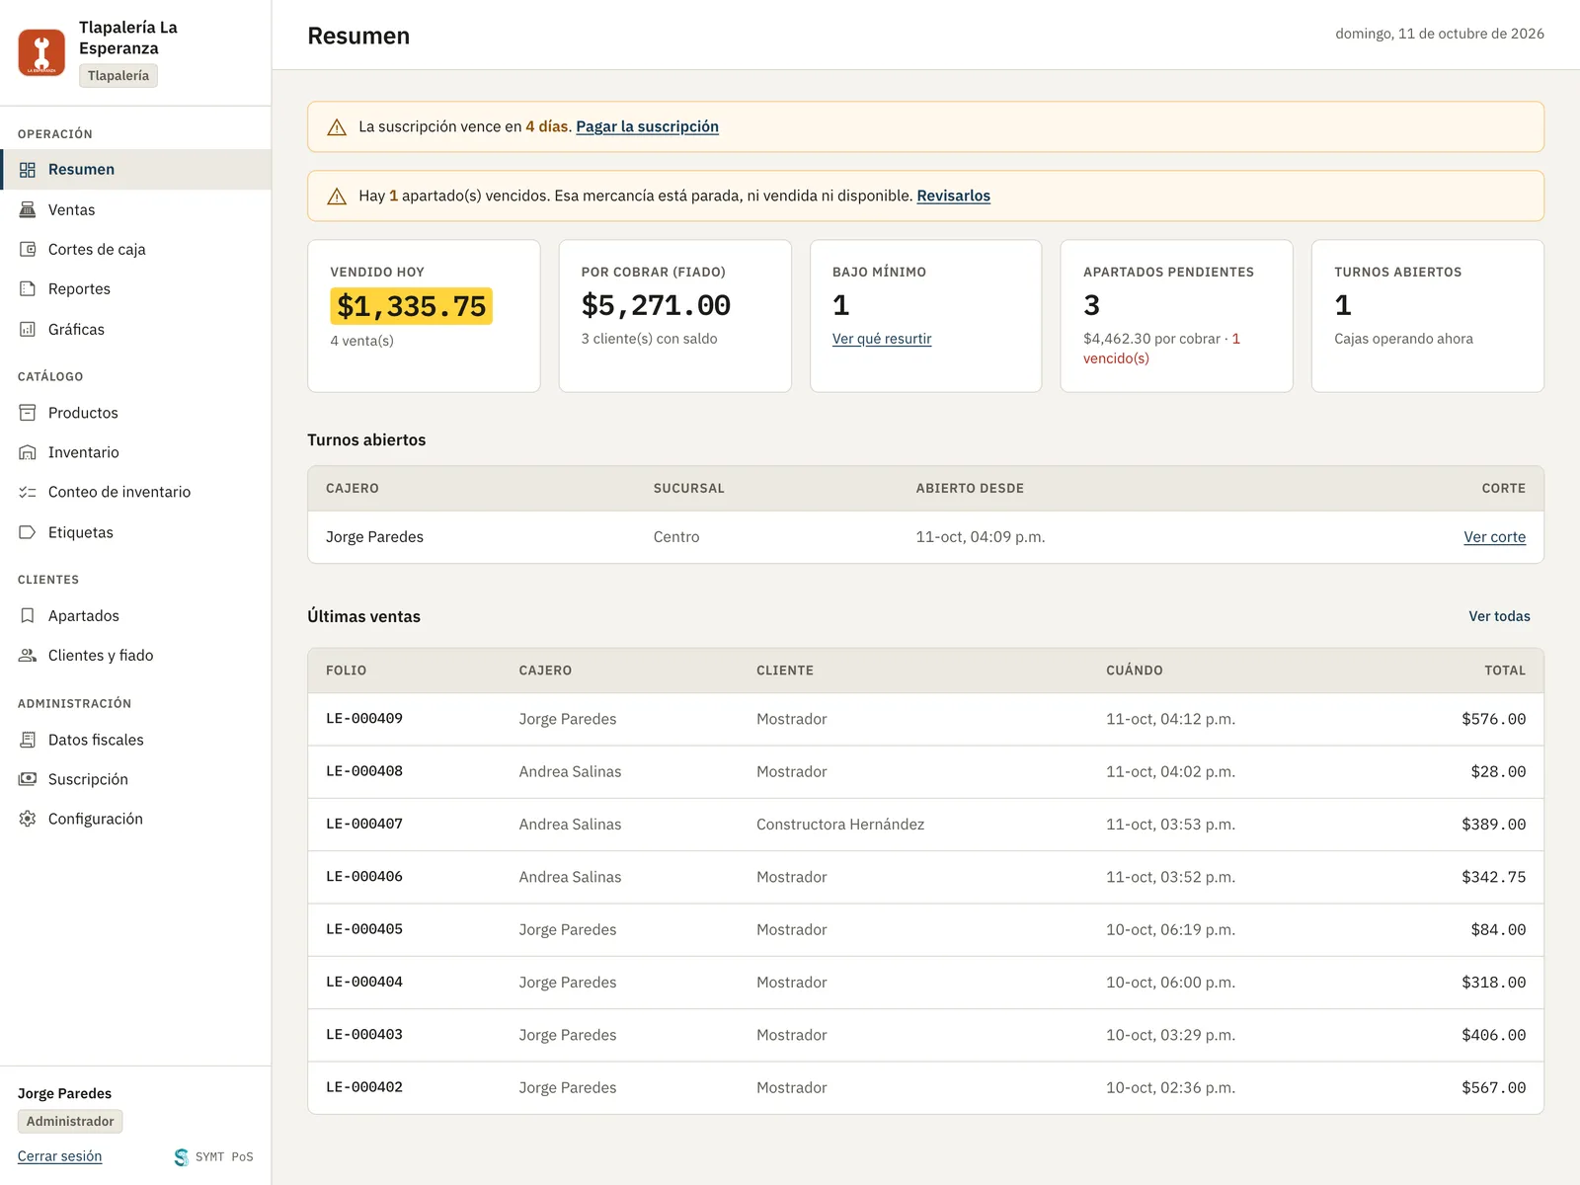Click the Ventas register icon
The height and width of the screenshot is (1185, 1580).
28,209
